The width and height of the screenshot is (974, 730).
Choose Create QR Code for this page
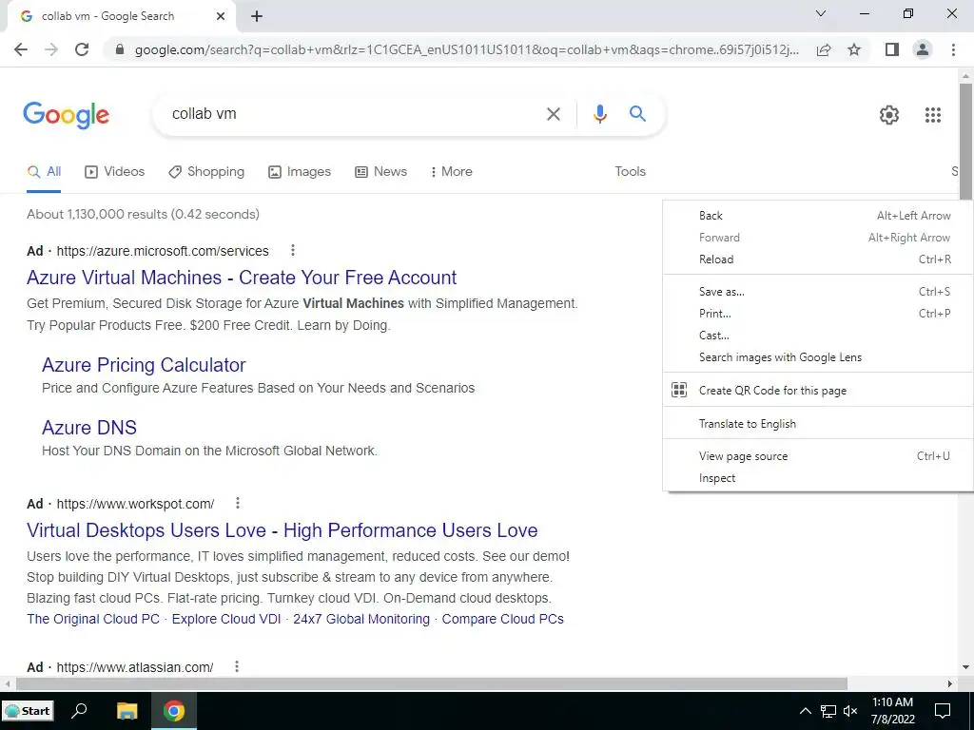(x=817, y=391)
